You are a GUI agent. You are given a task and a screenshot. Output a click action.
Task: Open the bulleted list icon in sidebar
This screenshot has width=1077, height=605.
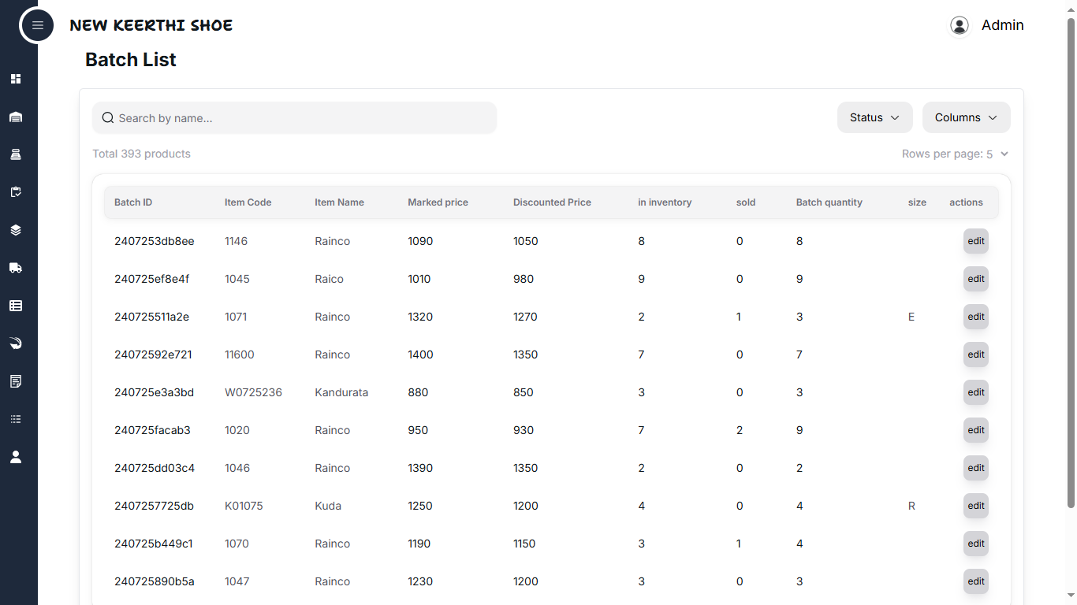(x=16, y=419)
